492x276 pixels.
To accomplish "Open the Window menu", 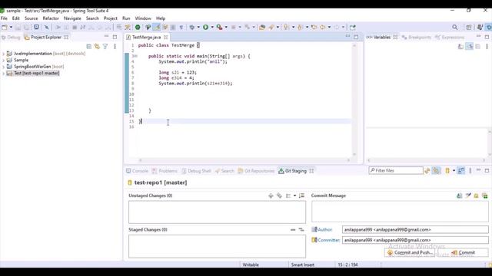I will click(x=143, y=18).
